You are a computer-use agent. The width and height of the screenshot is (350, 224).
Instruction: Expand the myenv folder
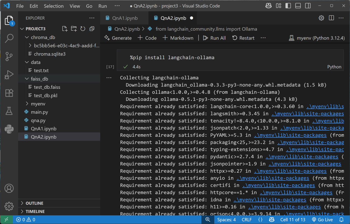point(27,104)
